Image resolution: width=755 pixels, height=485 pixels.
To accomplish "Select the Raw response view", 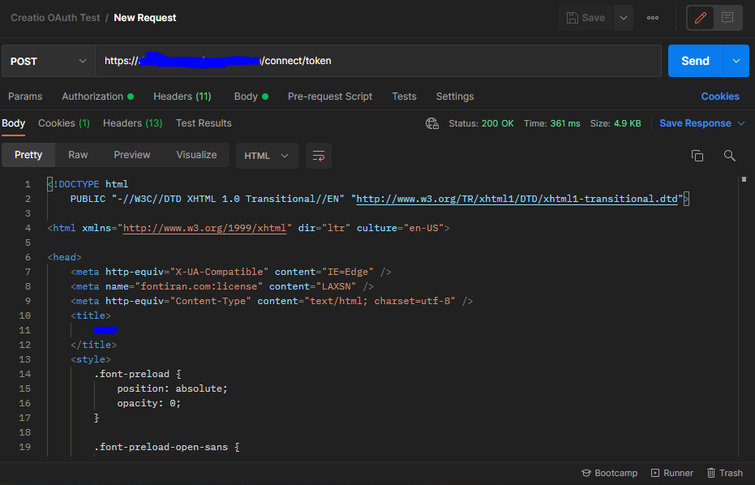I will pos(78,155).
